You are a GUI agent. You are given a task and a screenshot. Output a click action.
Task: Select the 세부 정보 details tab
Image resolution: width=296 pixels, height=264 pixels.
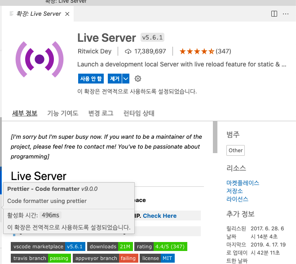pos(25,113)
